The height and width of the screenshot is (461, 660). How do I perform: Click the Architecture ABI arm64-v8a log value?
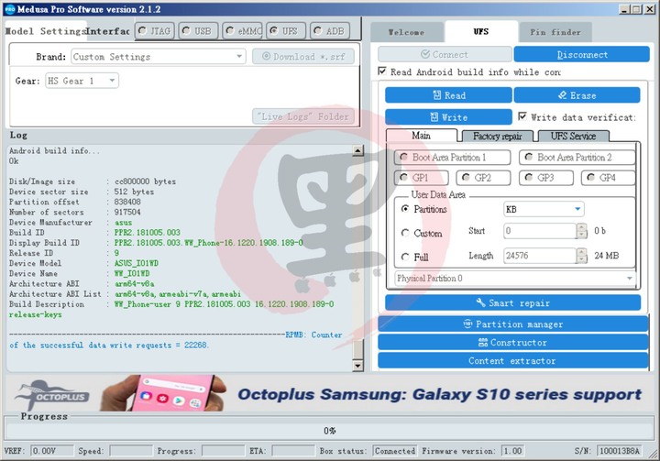(134, 283)
